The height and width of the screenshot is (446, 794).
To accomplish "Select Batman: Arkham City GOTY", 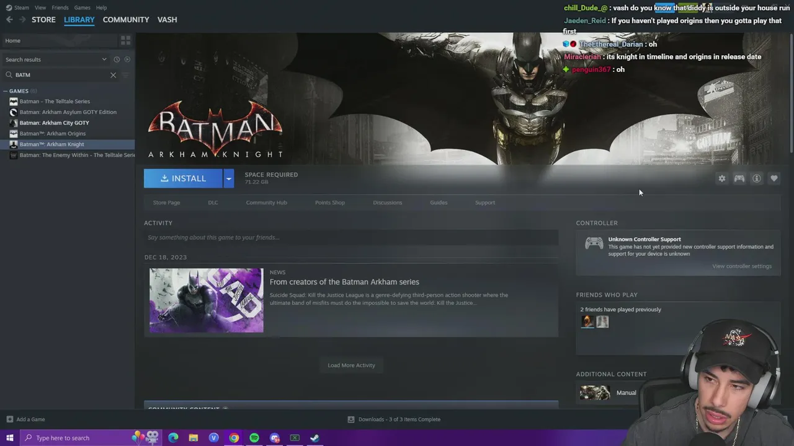I will [x=67, y=123].
